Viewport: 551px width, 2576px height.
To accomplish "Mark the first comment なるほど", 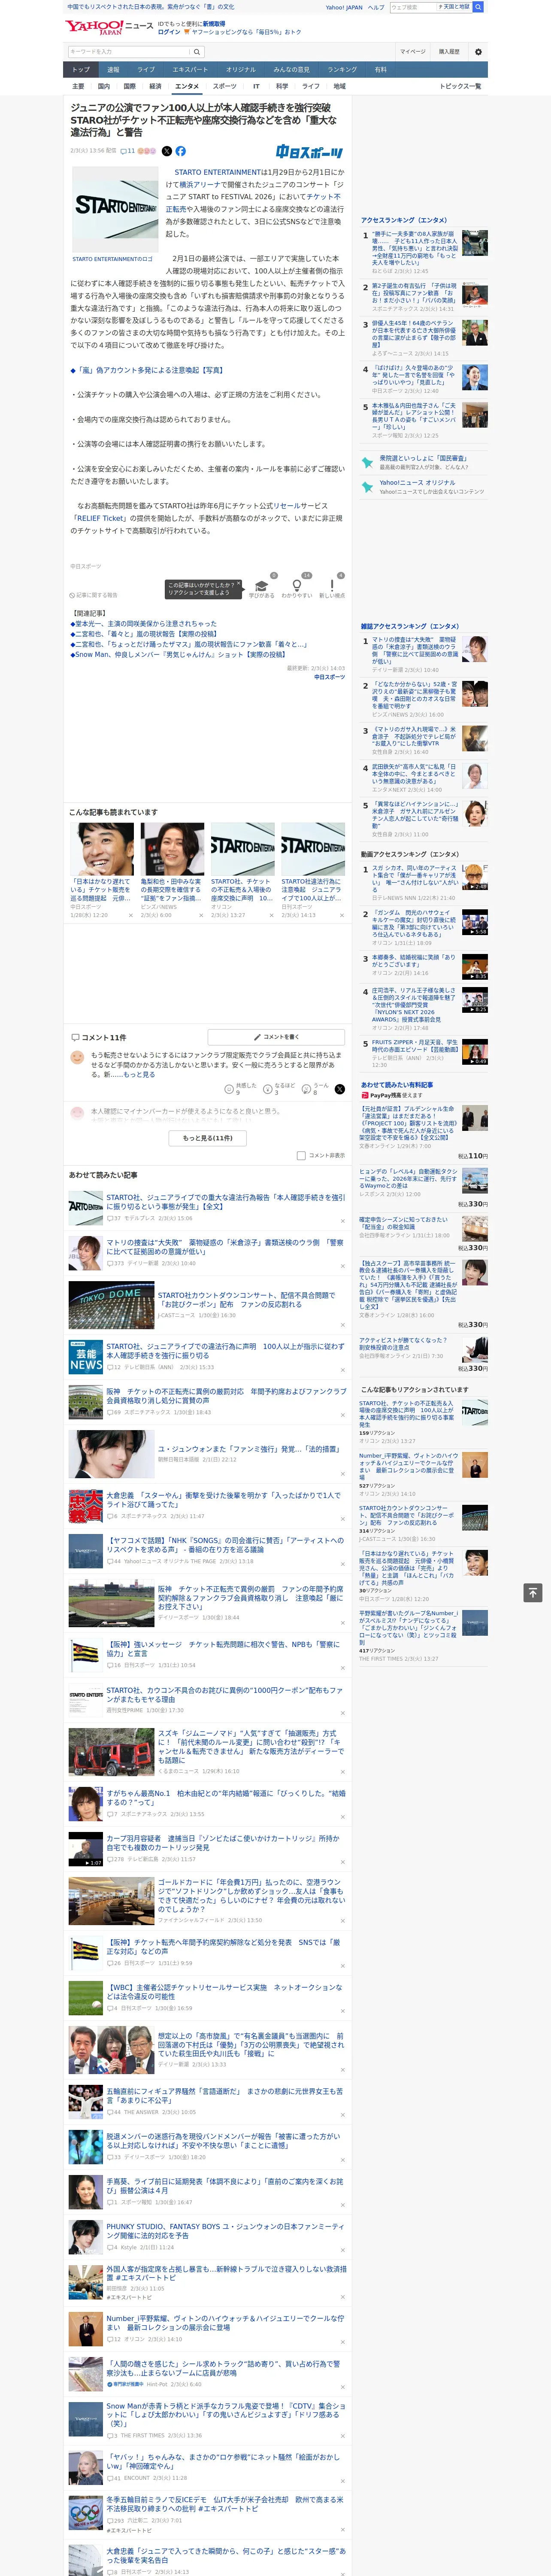I will [x=280, y=1089].
